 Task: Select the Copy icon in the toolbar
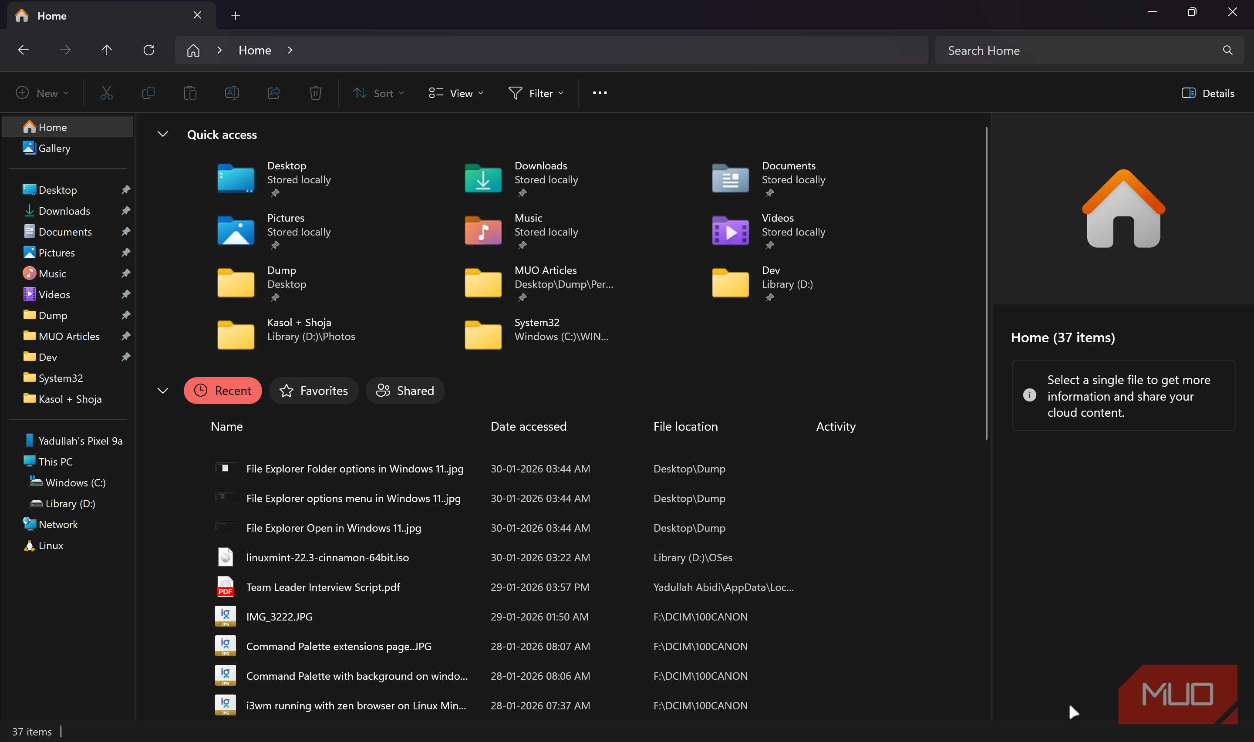click(148, 92)
